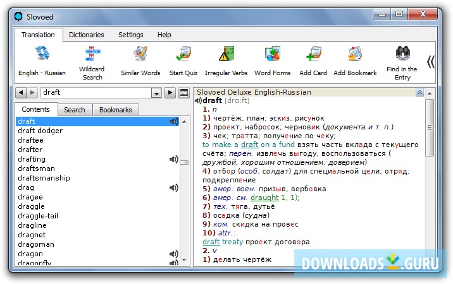This screenshot has height=284, width=453.
Task: Select 'draggle-tail' in the word list
Action: tap(97, 216)
